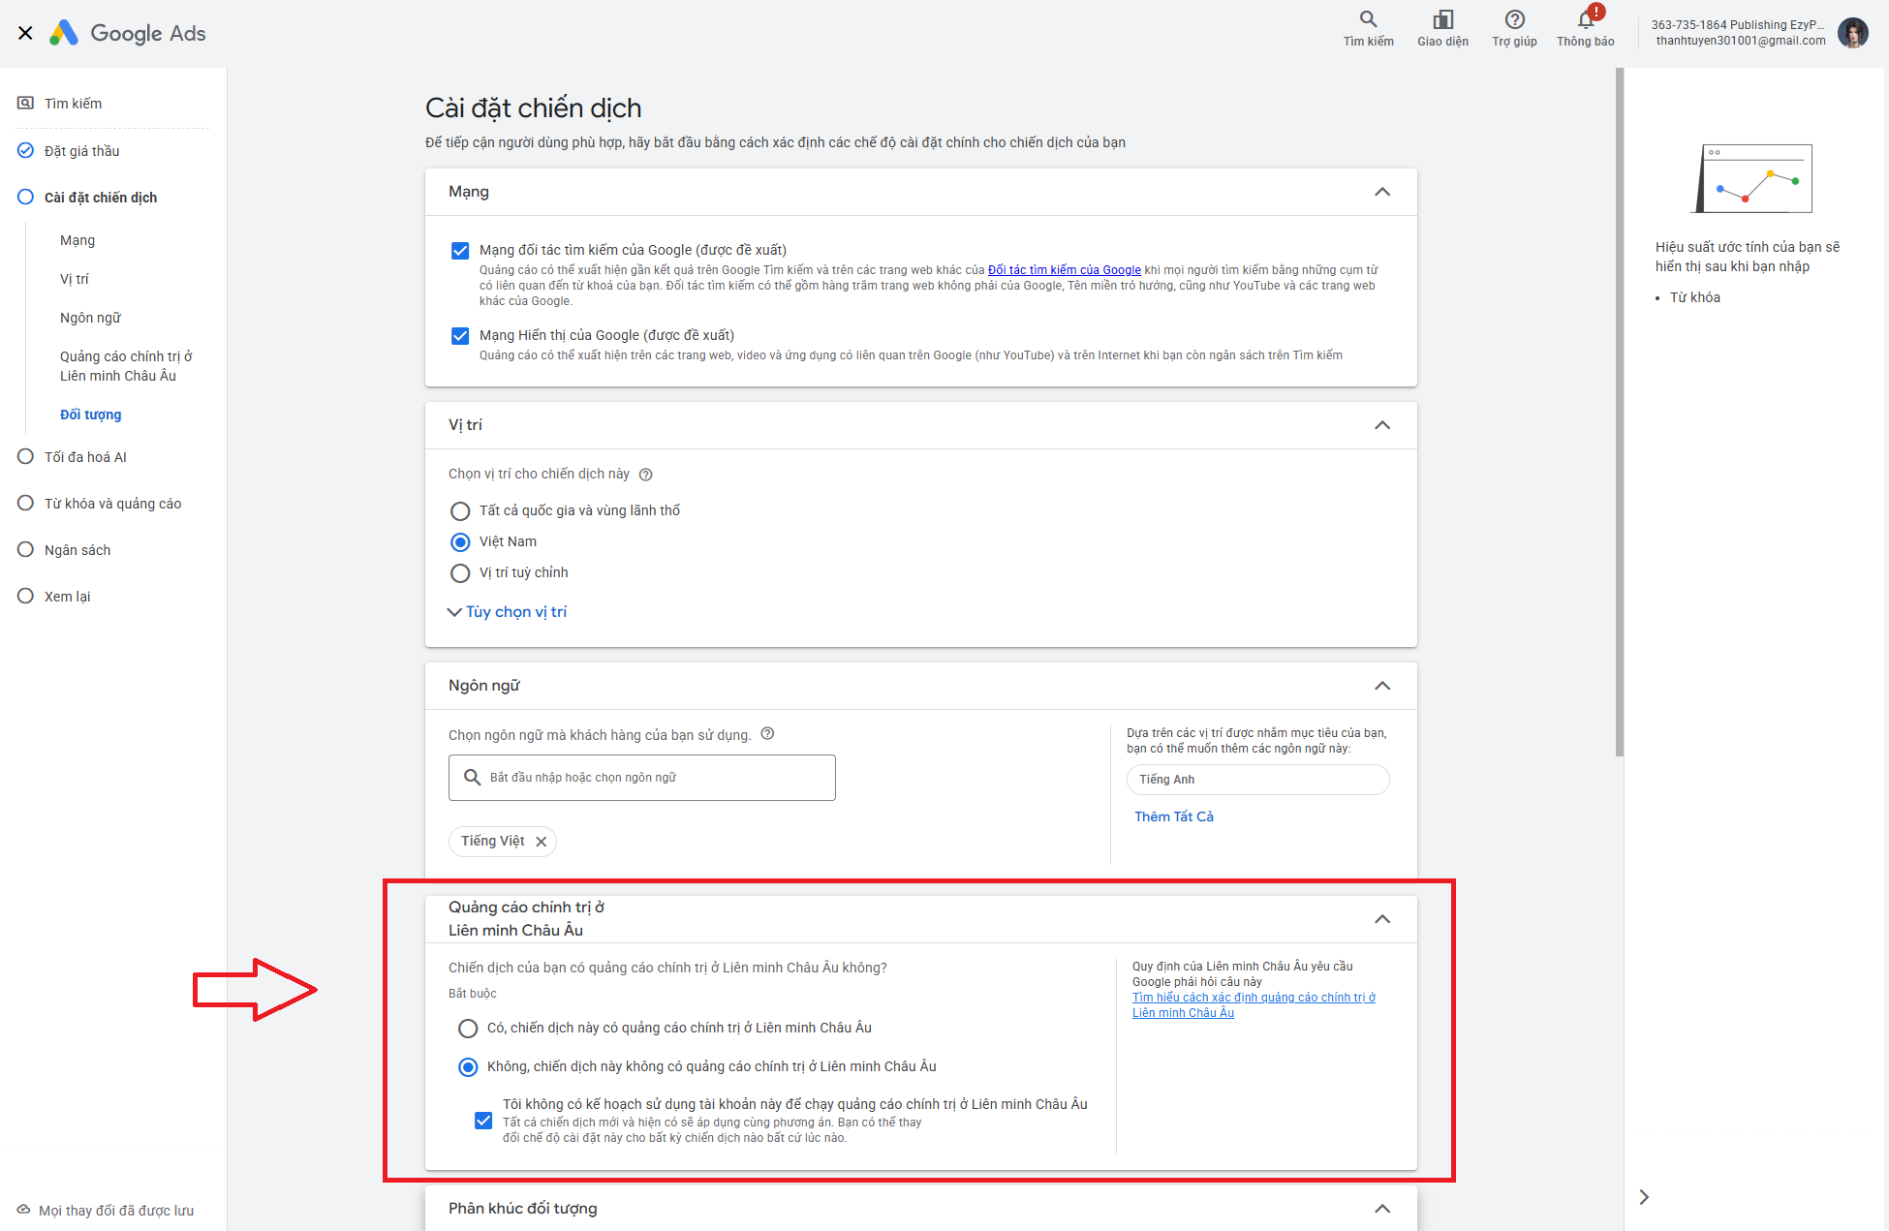
Task: Go to the Xem lại step
Action: coord(67,597)
